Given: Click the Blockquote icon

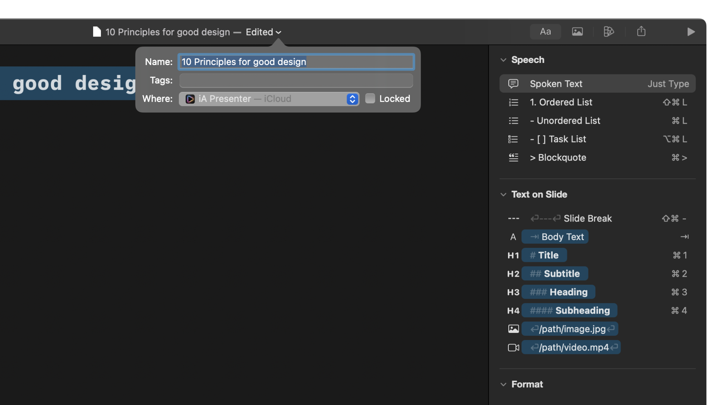Looking at the screenshot, I should pos(513,157).
